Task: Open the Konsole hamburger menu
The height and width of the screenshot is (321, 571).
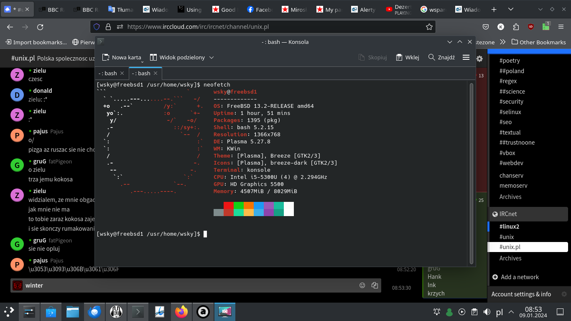Action: [x=466, y=57]
